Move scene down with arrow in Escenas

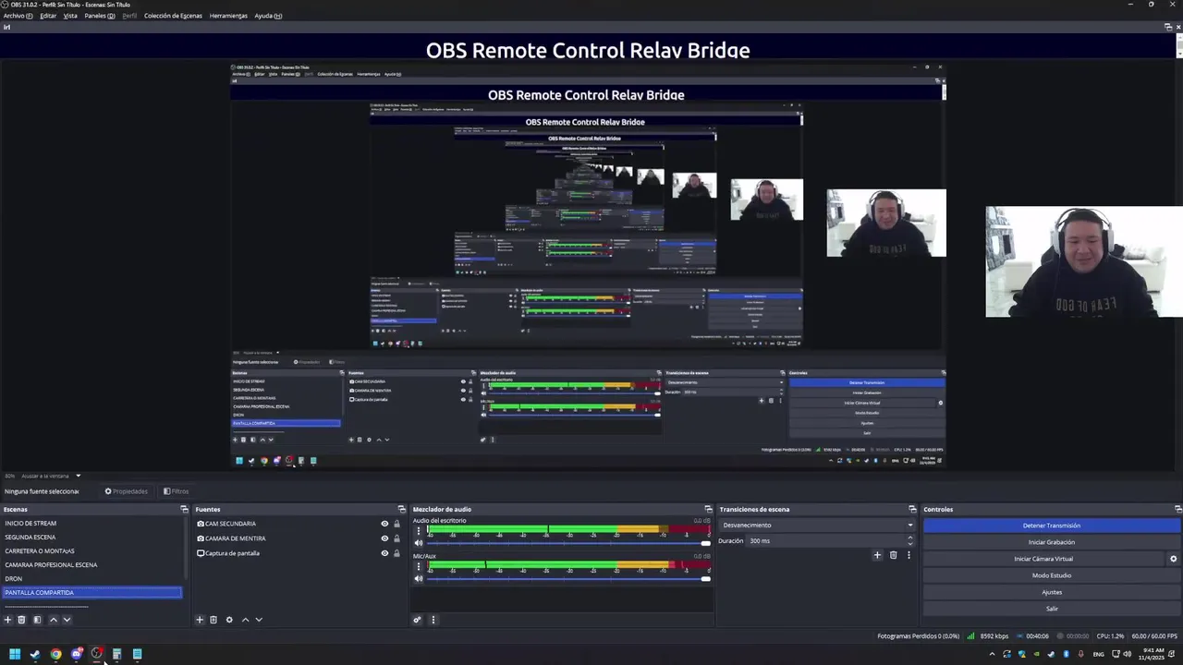click(x=67, y=620)
